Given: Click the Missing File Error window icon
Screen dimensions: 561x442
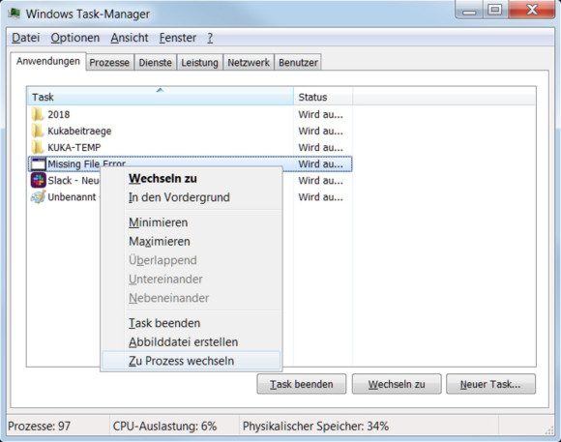Looking at the screenshot, I should [39, 163].
